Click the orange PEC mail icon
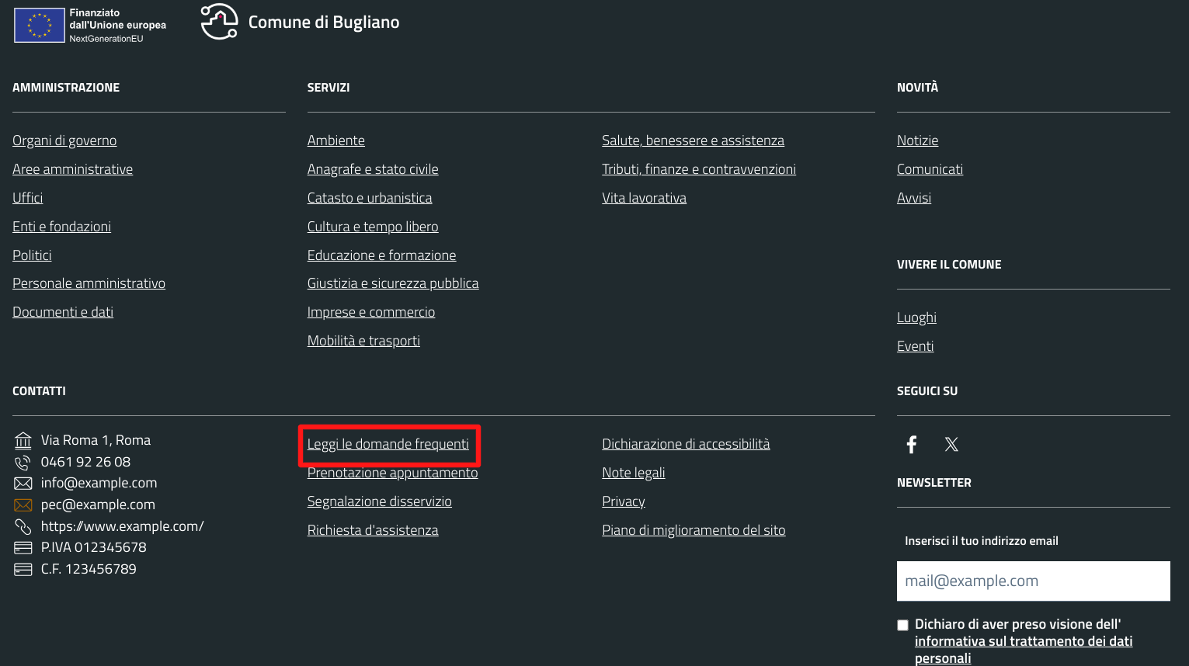The image size is (1189, 666). (x=23, y=505)
